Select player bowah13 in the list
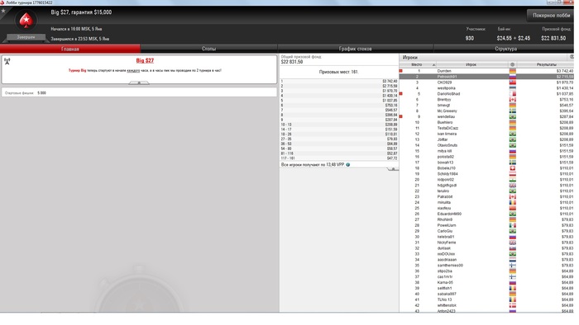Image resolution: width=579 pixels, height=325 pixels. pyautogui.click(x=486, y=162)
